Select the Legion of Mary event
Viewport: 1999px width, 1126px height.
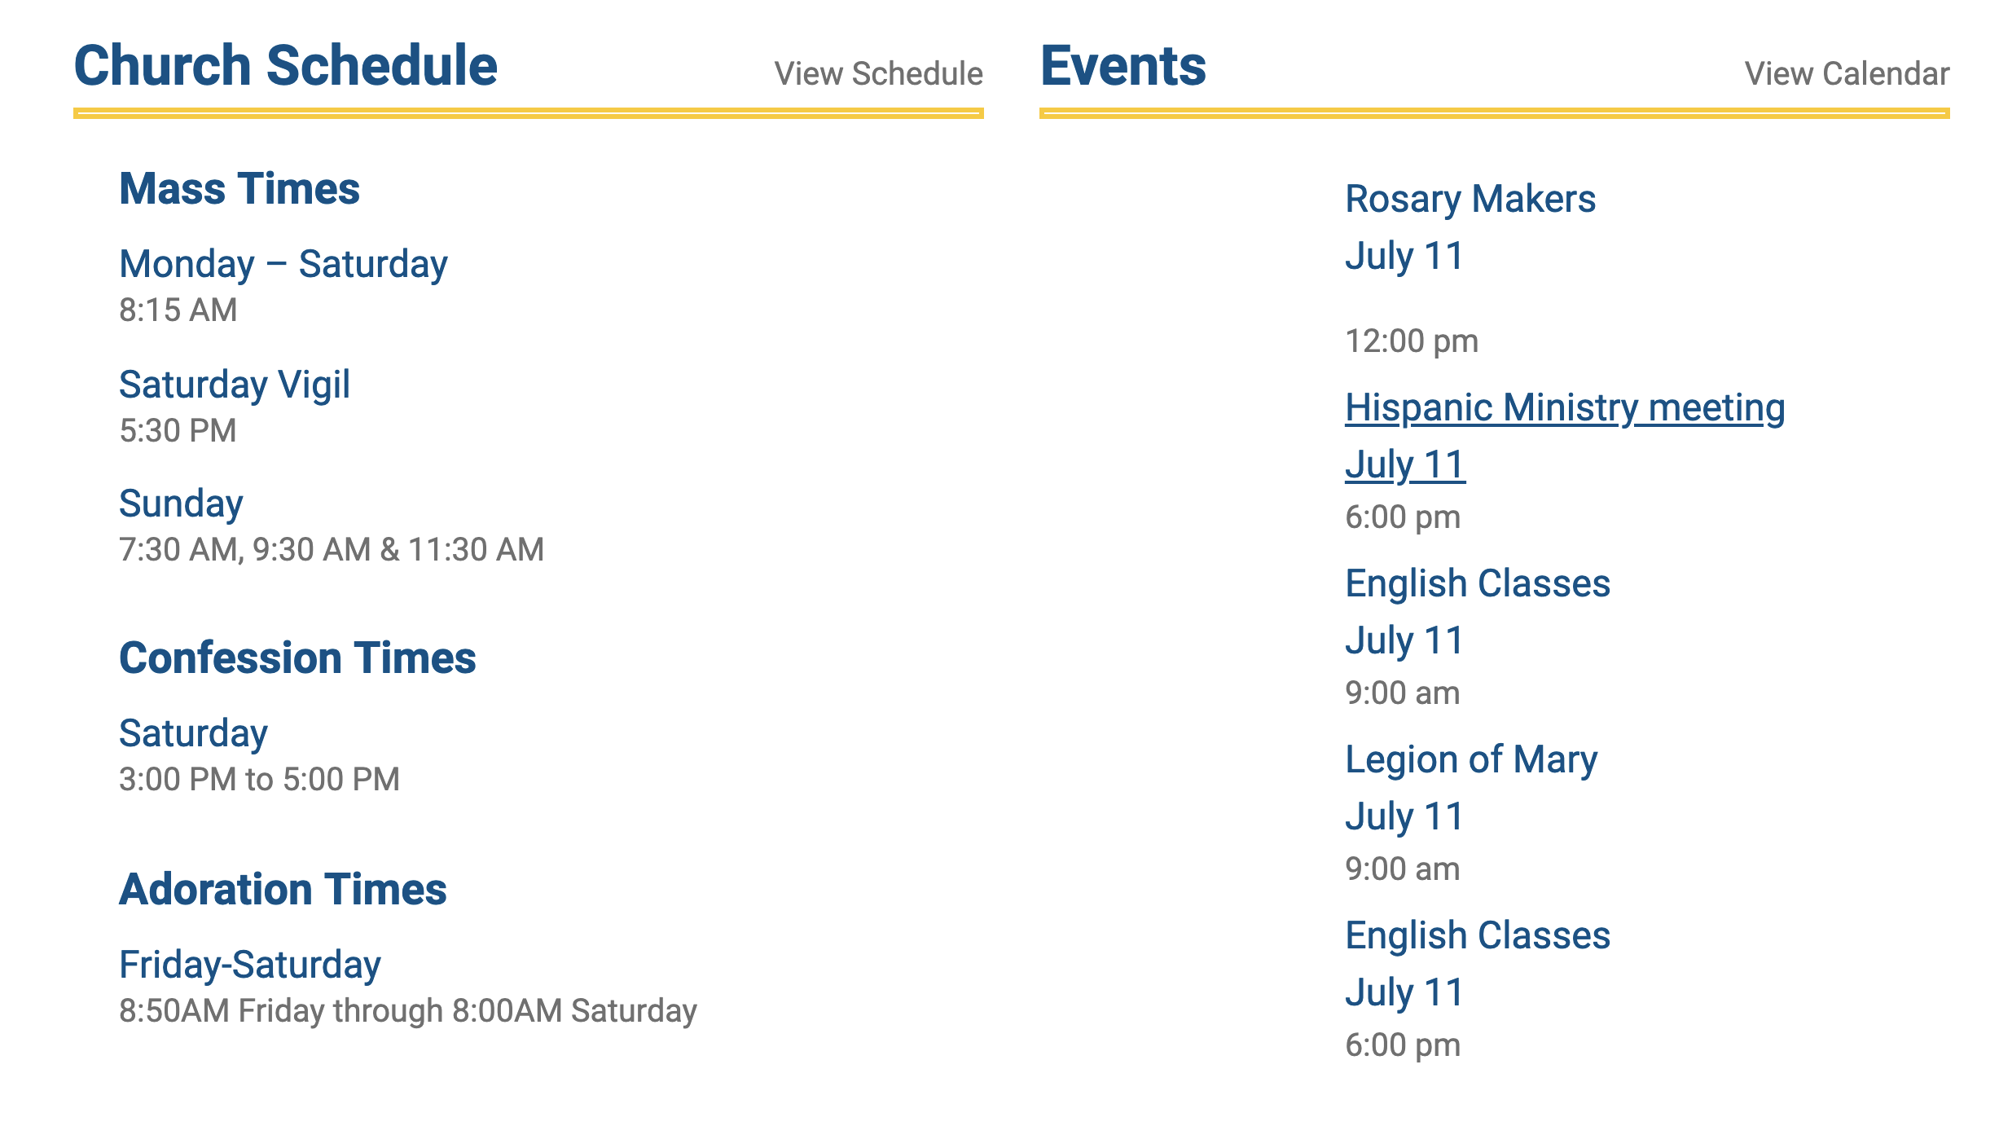[x=1470, y=759]
